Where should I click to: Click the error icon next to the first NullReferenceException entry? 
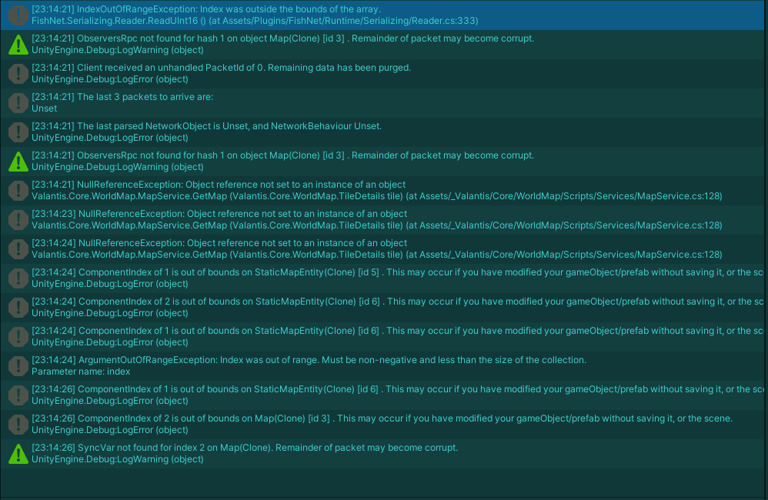point(18,190)
